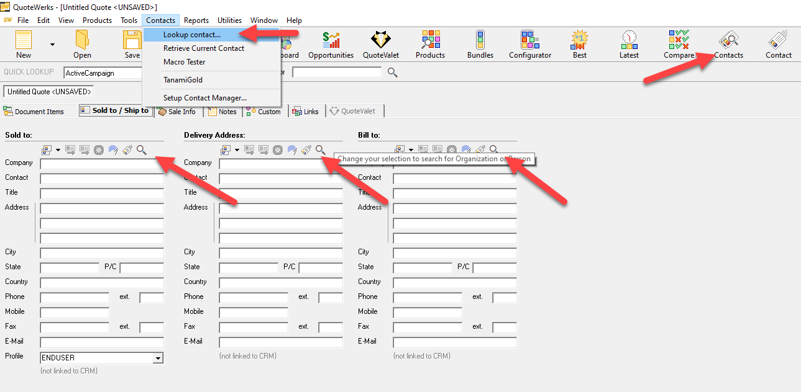Screen dimensions: 801x392
Task: Click the Sold to Company input field
Action: click(102, 164)
